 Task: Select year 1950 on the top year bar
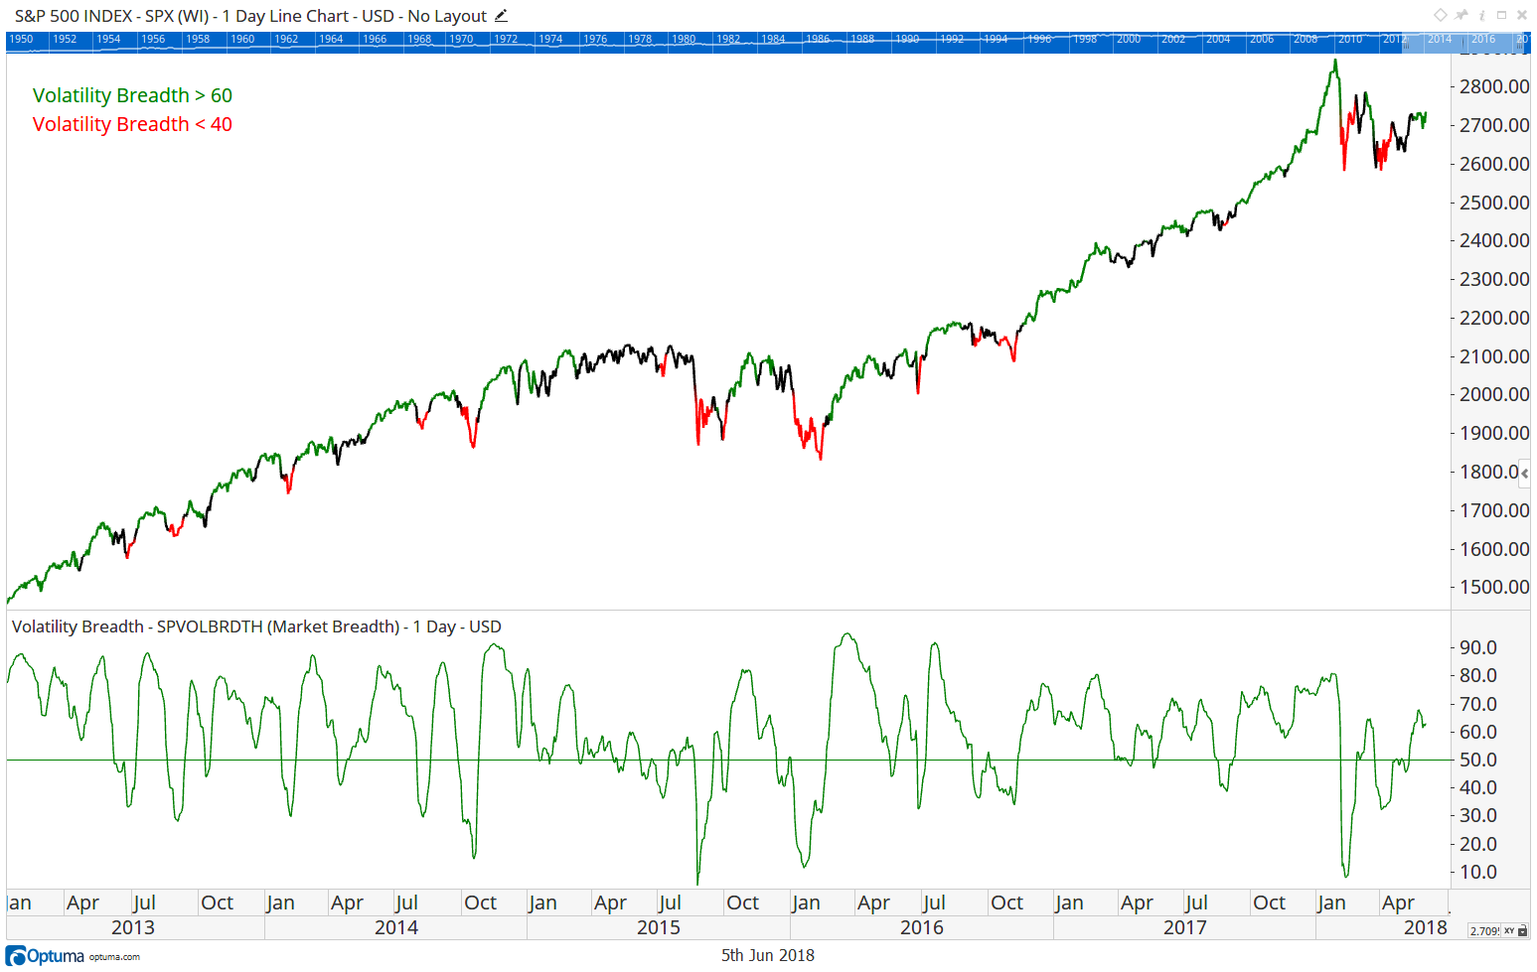[x=23, y=38]
